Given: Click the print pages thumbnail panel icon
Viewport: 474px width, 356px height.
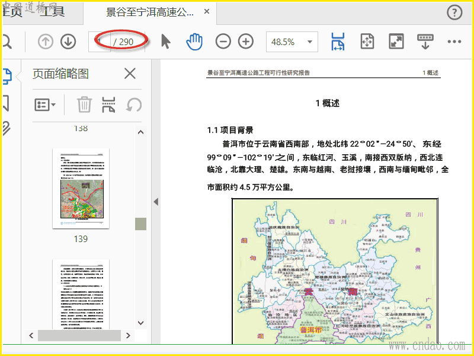Looking at the screenshot, I should [108, 105].
